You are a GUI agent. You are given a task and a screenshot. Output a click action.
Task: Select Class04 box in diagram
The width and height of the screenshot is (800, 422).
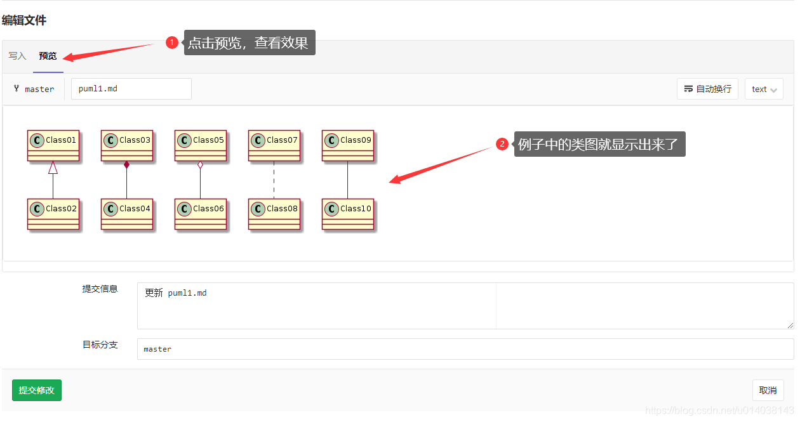point(127,214)
